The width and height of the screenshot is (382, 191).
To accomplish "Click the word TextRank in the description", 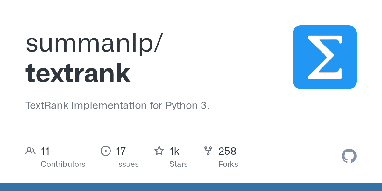I will pos(47,105).
